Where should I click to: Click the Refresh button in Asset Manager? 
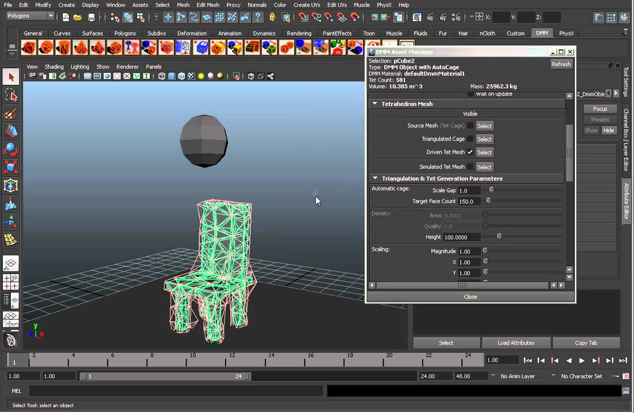pyautogui.click(x=561, y=64)
